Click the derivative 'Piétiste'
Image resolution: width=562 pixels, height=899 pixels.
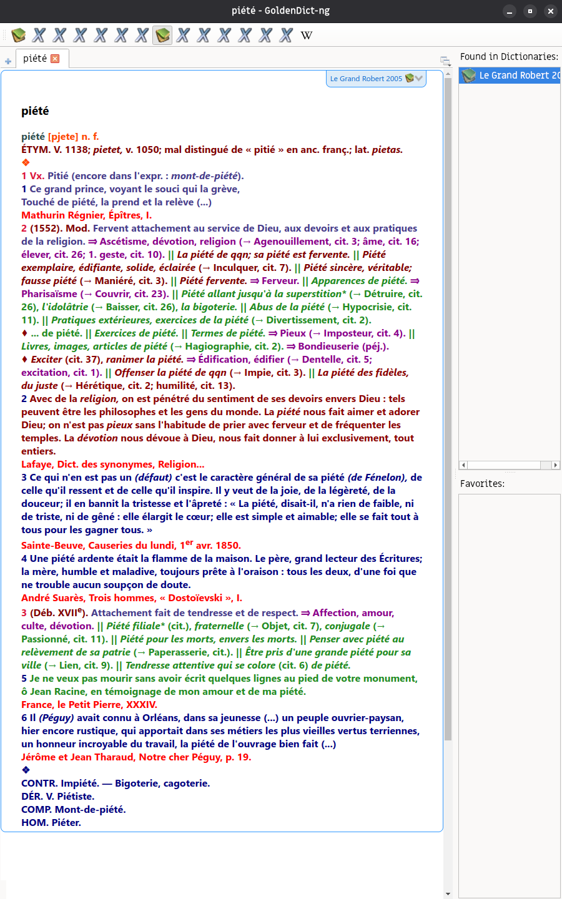point(76,797)
